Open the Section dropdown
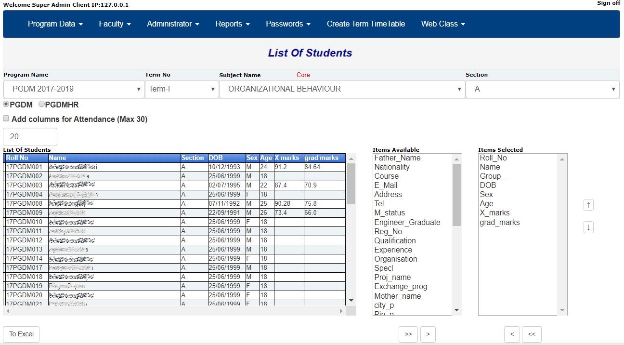The height and width of the screenshot is (345, 624). click(x=613, y=89)
